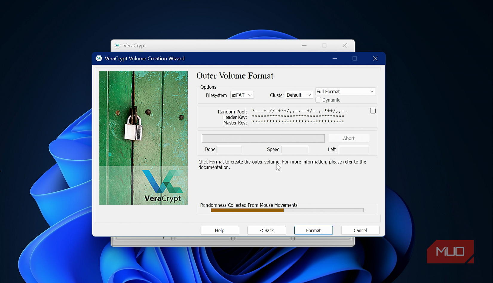Click the Format button
The image size is (493, 283).
[x=313, y=230]
